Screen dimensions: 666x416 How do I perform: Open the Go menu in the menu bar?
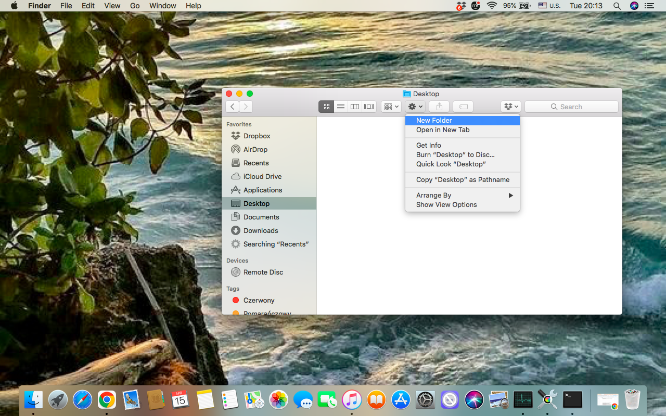pyautogui.click(x=134, y=6)
